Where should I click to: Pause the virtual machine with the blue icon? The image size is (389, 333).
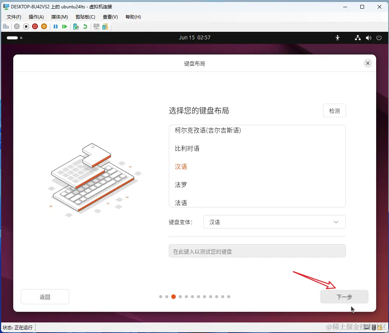(x=56, y=26)
